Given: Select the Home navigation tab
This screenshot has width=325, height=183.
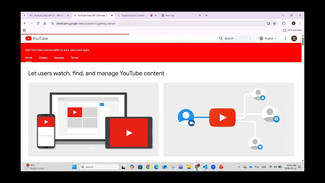Looking at the screenshot, I should 29,58.
